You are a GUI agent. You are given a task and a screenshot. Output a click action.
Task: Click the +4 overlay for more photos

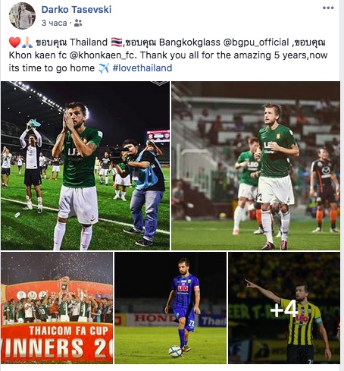(284, 308)
